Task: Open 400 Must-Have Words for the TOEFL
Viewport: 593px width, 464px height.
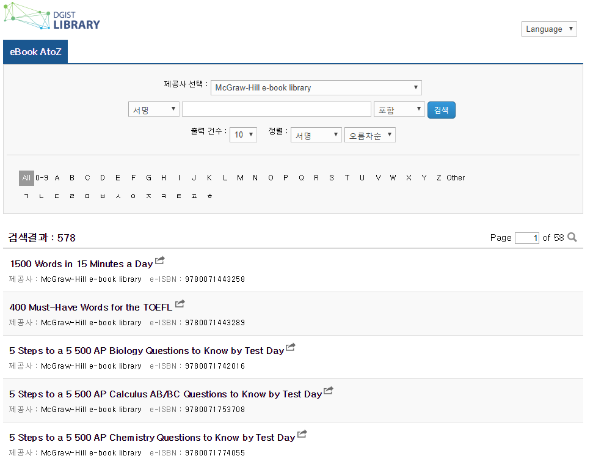Action: (x=91, y=307)
